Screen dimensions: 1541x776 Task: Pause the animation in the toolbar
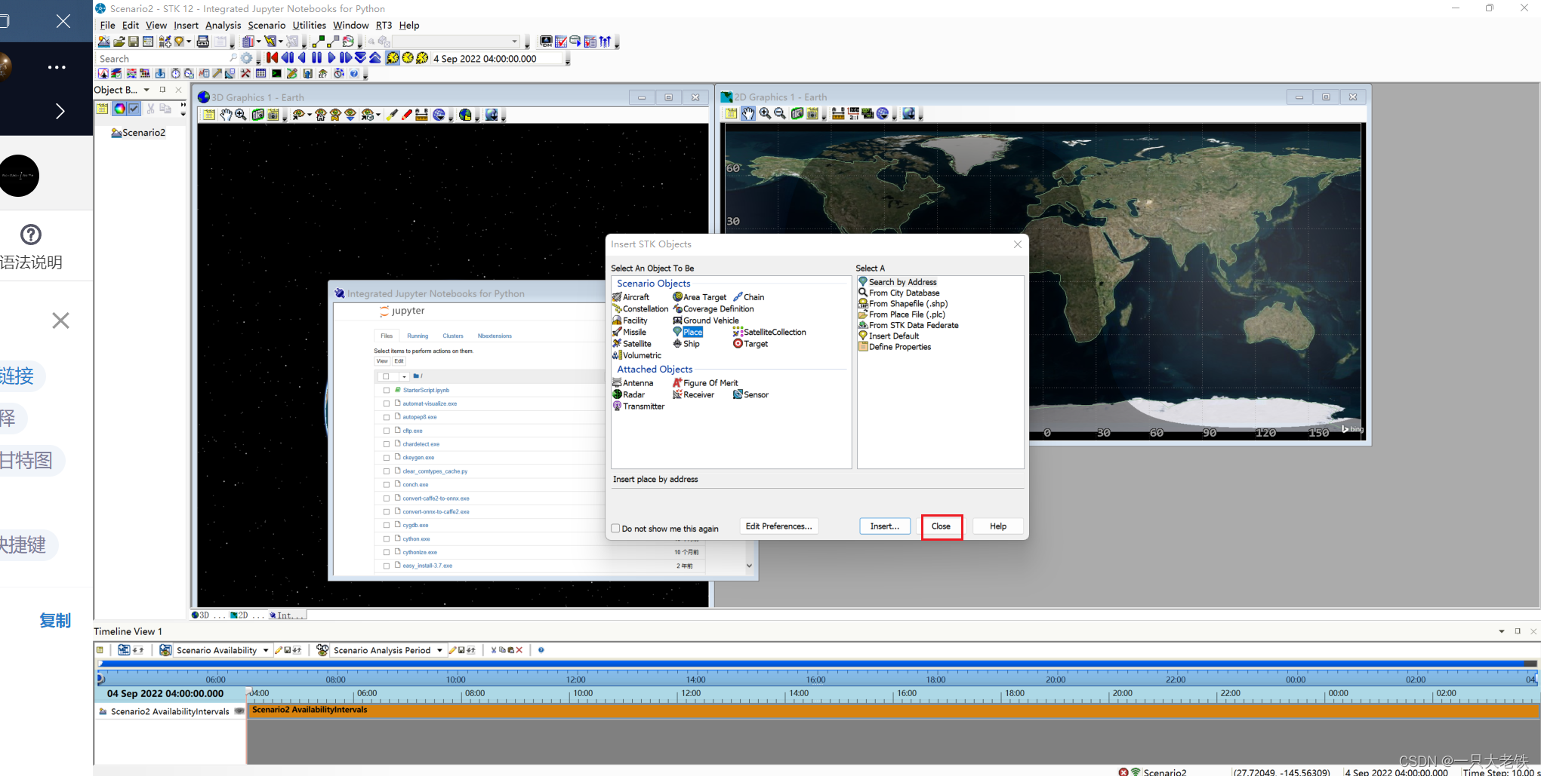(x=316, y=58)
